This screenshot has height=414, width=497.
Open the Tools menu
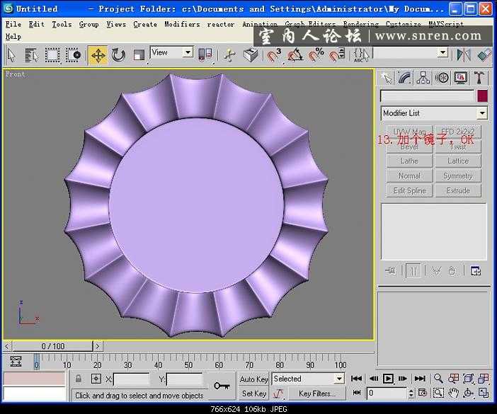click(x=62, y=24)
